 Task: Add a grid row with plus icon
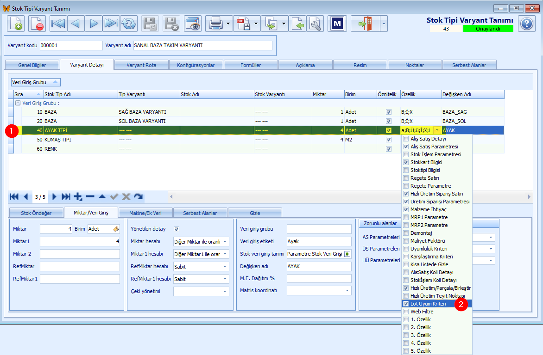78,197
